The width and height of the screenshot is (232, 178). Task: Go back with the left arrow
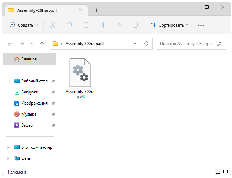(10, 44)
